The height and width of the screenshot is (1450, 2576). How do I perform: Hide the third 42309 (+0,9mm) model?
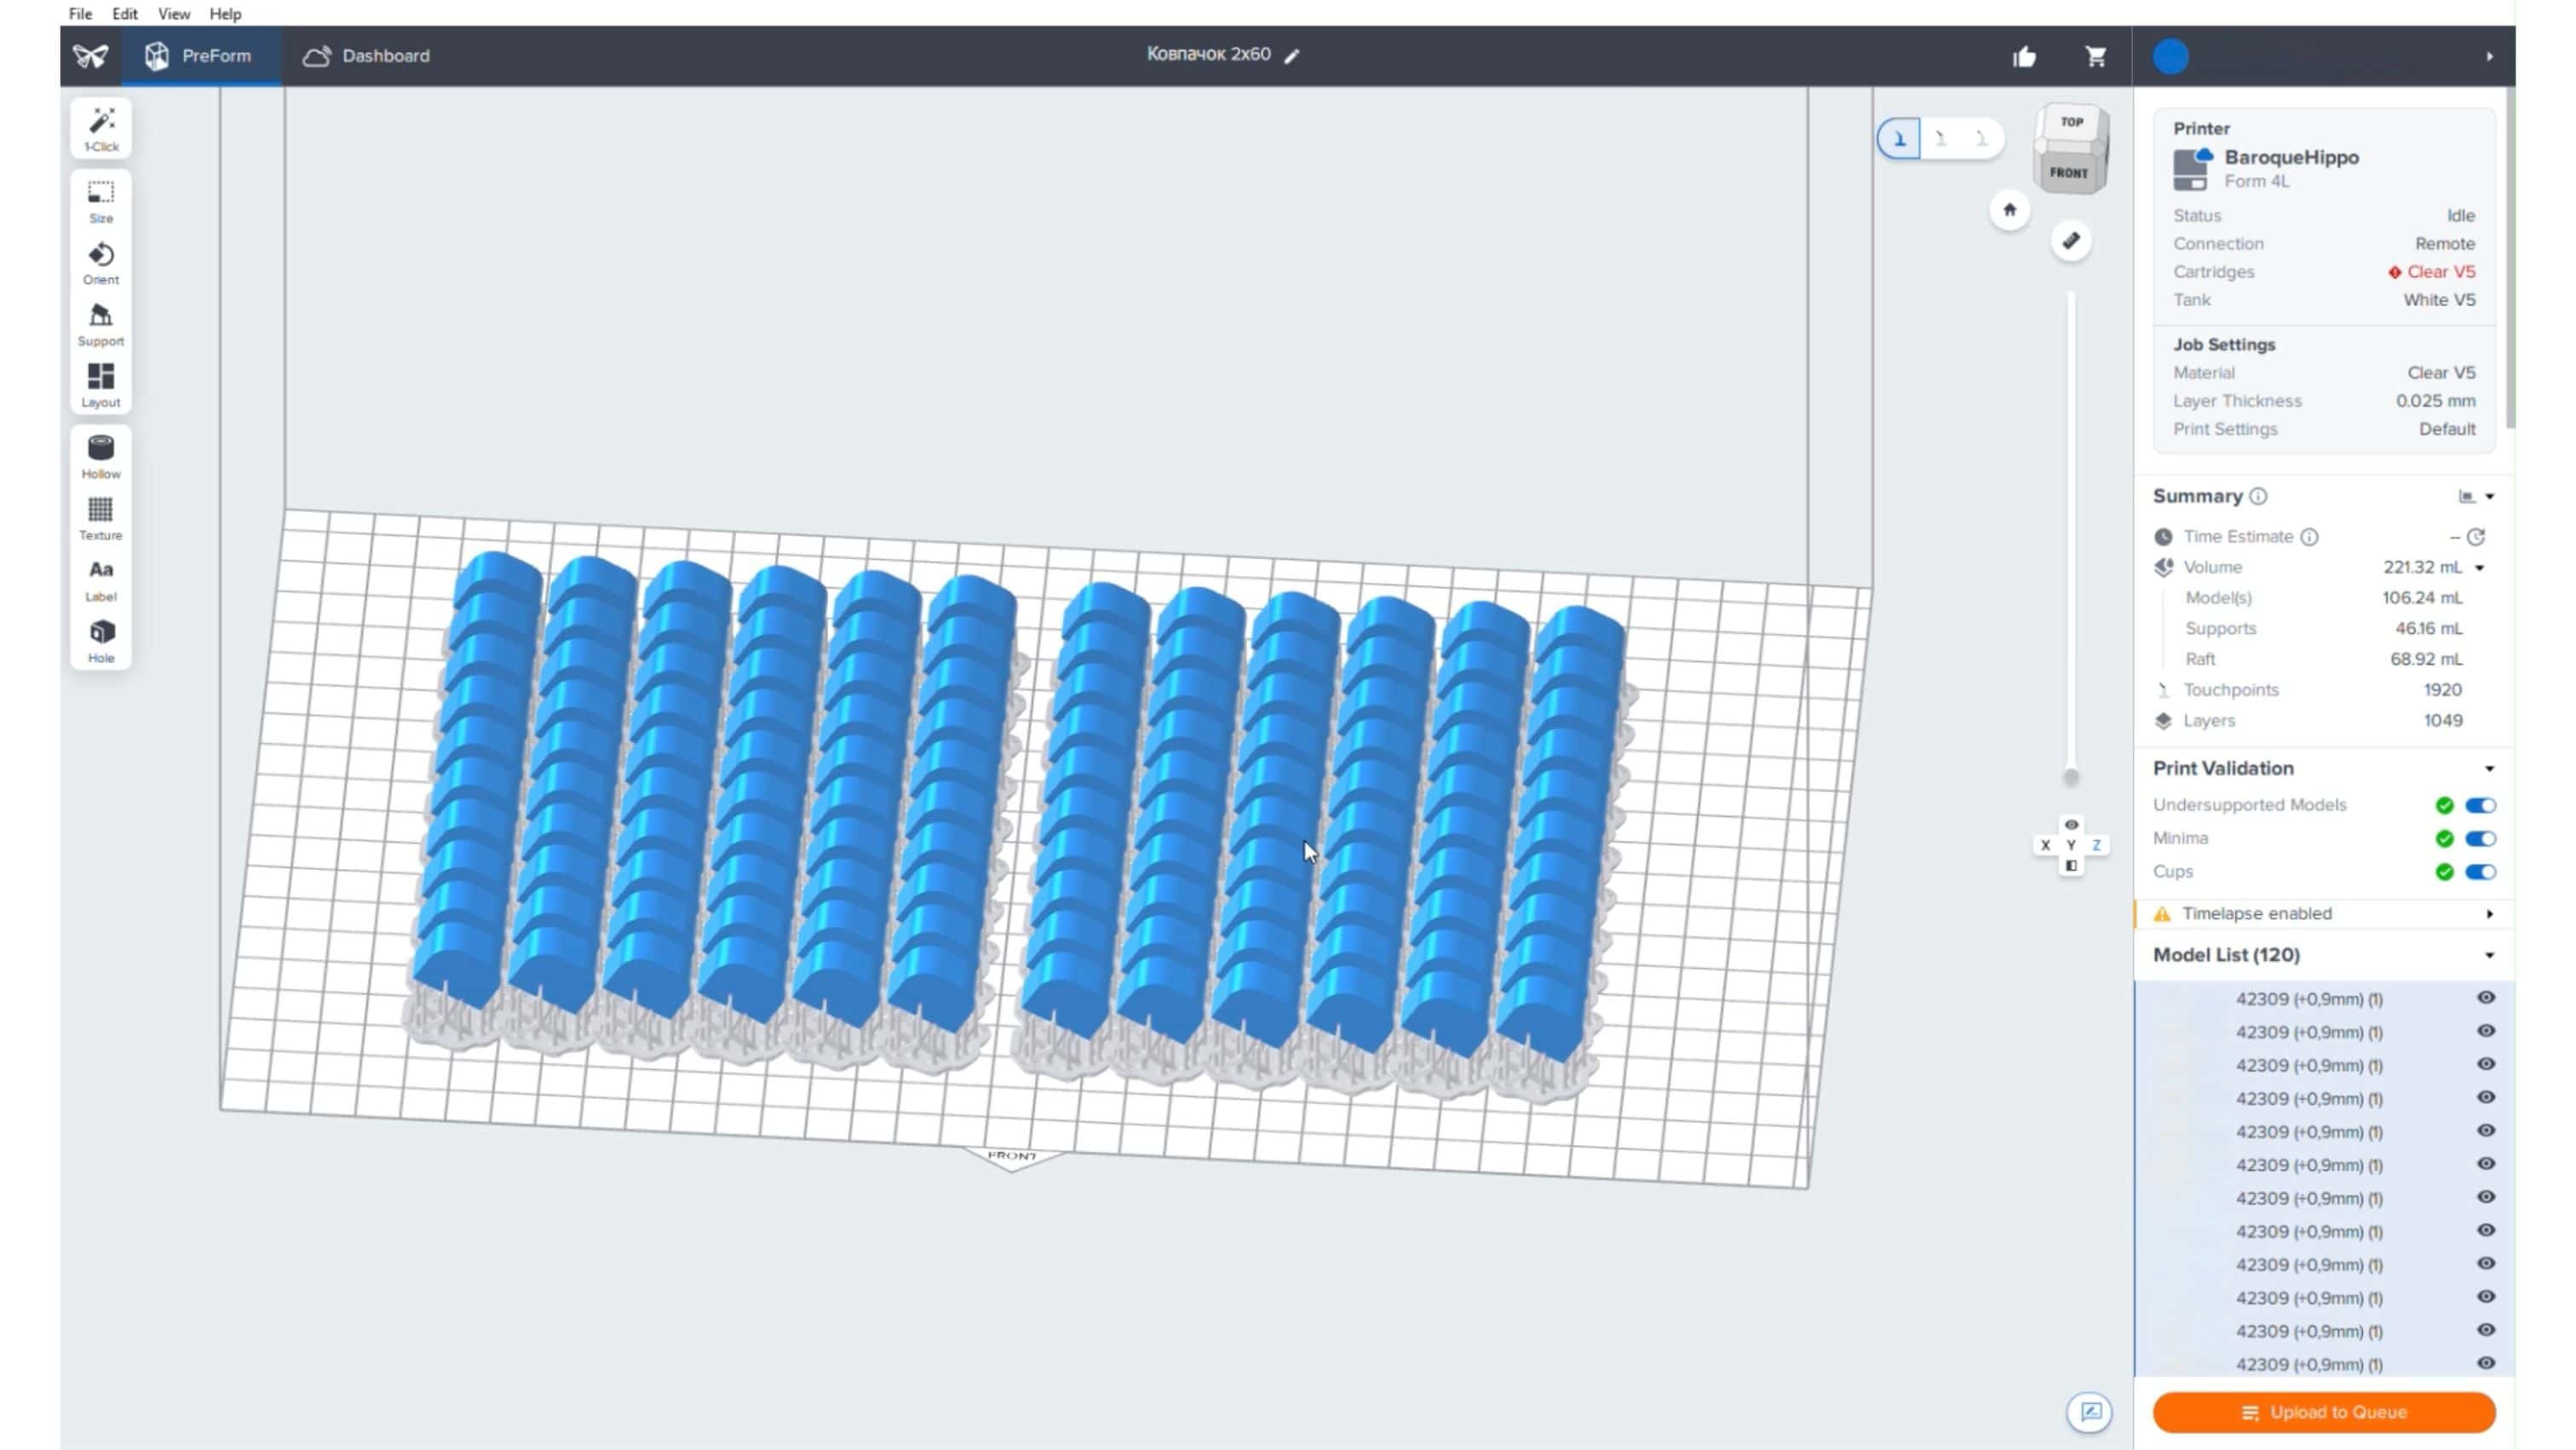tap(2486, 1064)
